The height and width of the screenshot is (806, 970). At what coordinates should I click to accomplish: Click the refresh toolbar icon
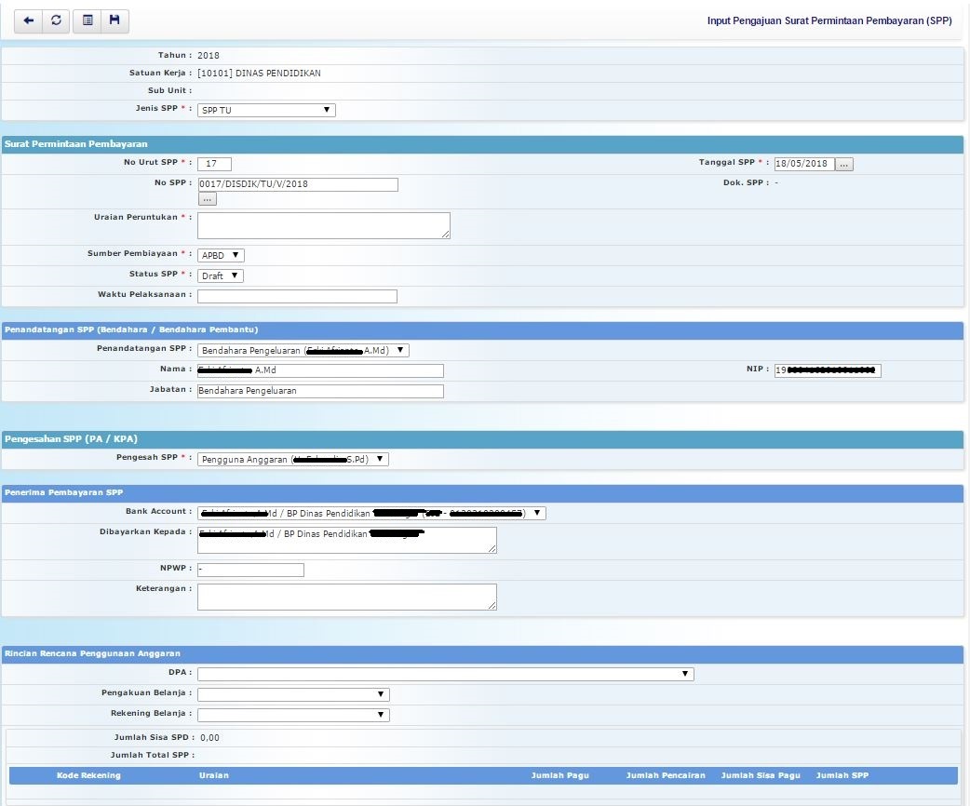click(x=57, y=20)
